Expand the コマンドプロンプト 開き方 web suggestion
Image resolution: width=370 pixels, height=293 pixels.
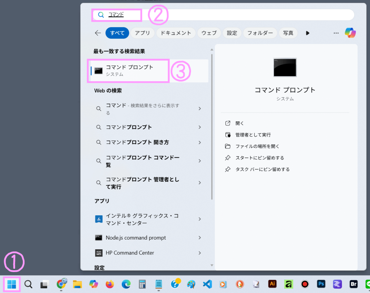point(200,142)
